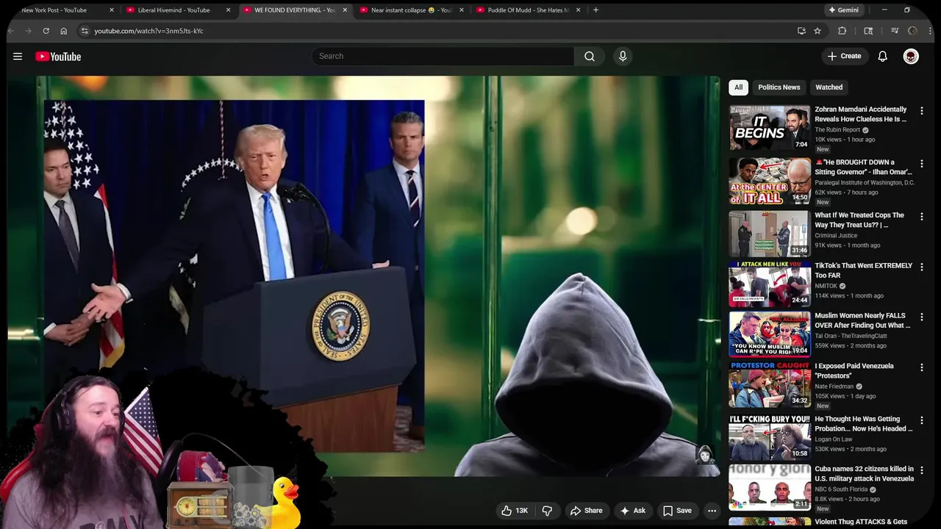Open options for Cuba names 32 citizens video
The image size is (941, 529).
tap(922, 470)
